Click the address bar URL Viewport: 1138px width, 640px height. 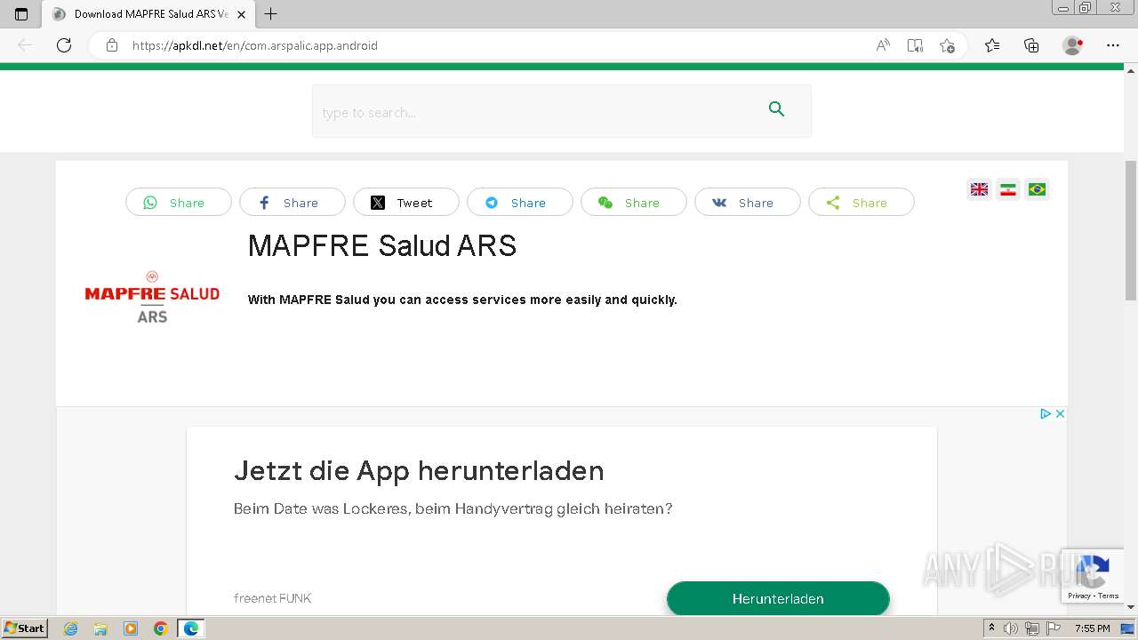pyautogui.click(x=255, y=45)
